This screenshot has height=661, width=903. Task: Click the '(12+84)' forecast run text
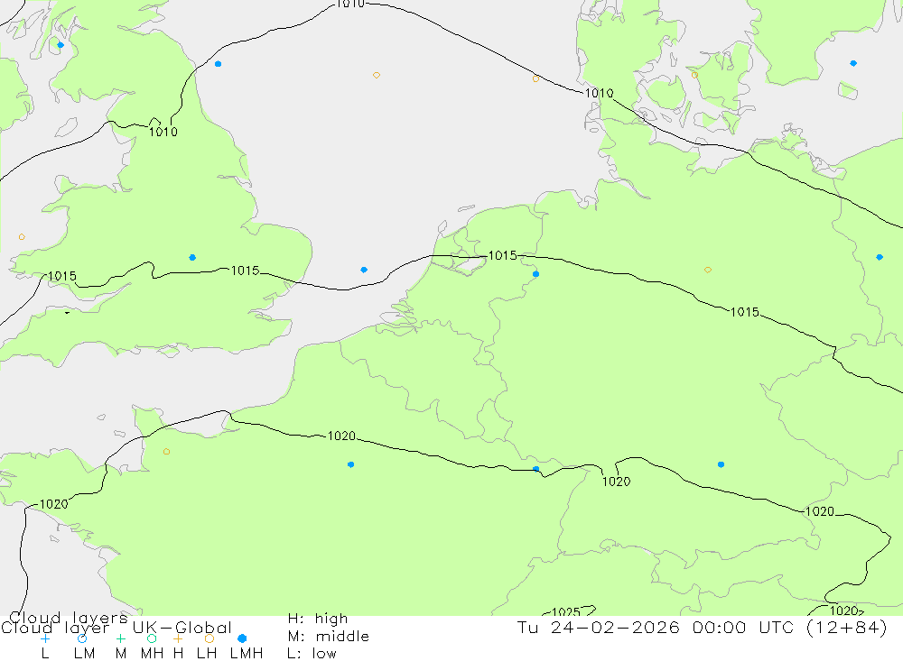pos(847,628)
